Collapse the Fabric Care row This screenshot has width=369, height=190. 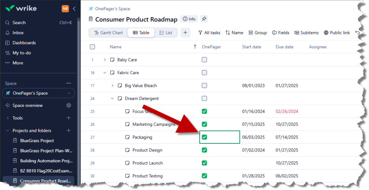click(x=105, y=72)
